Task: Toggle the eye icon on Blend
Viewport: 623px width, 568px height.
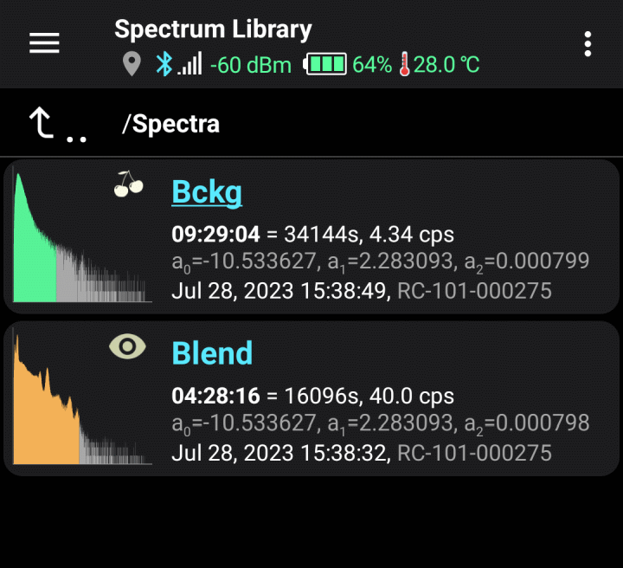Action: click(x=127, y=346)
